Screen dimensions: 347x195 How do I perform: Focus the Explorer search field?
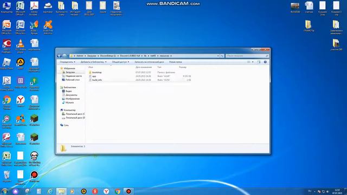[x=247, y=56]
